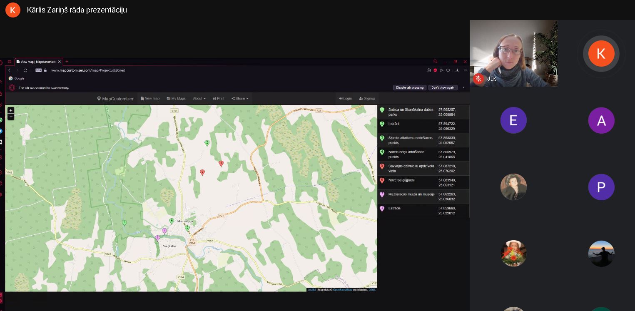Click the Disable tab snoozing button
This screenshot has width=635, height=311.
point(410,87)
